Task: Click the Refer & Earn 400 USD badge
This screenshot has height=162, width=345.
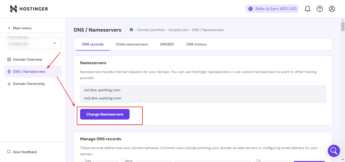Action: [272, 9]
